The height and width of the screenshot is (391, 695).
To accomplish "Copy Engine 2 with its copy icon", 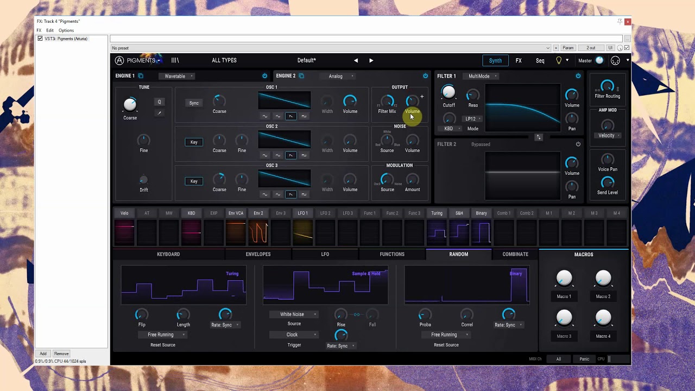I will 301,76.
